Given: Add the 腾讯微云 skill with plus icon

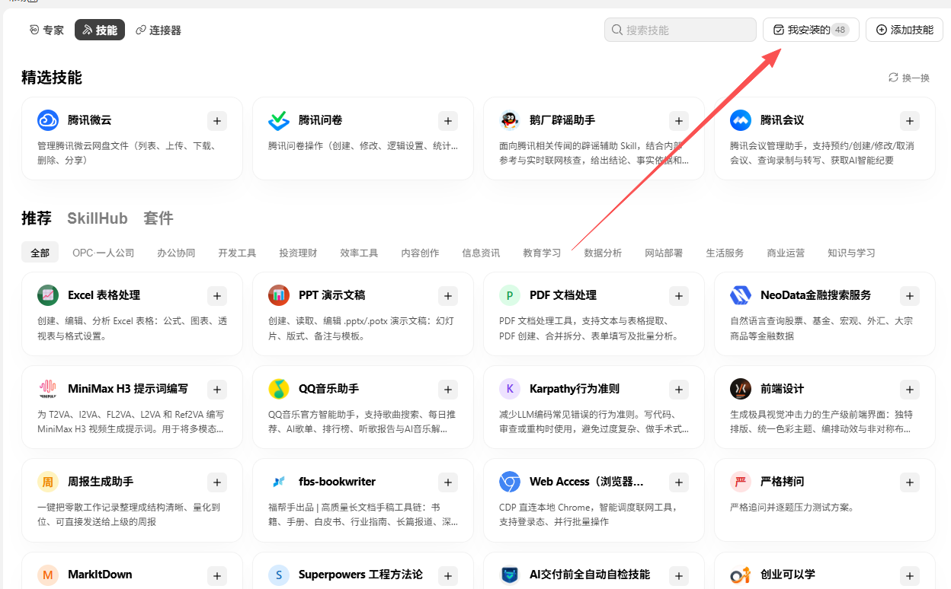Looking at the screenshot, I should (217, 120).
